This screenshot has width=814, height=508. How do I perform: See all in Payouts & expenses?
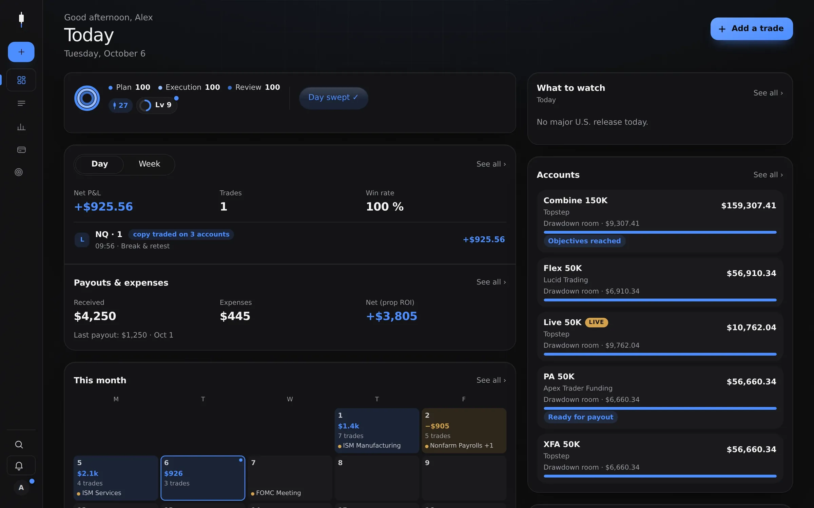[x=491, y=282]
